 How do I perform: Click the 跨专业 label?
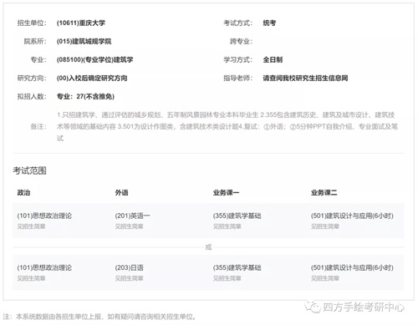[x=241, y=41]
